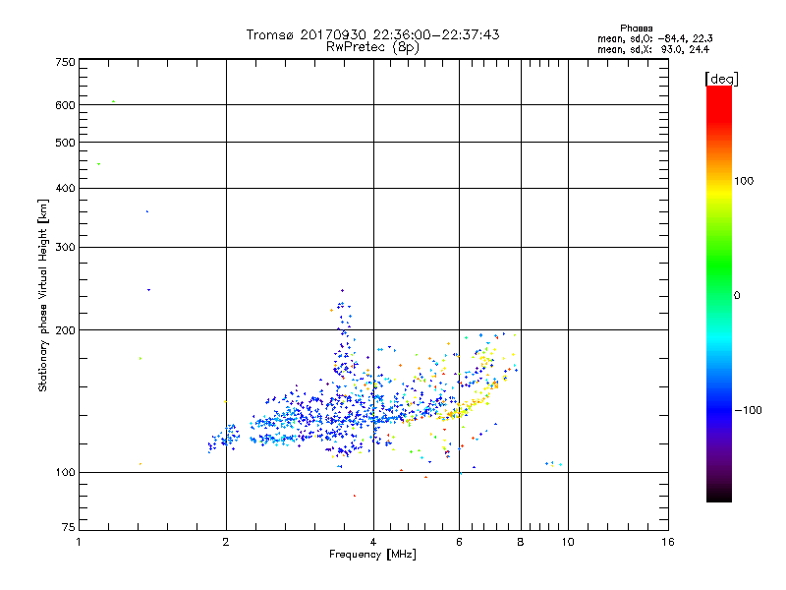Click the colorbar tick label '0'
786x590 pixels.
pyautogui.click(x=737, y=296)
